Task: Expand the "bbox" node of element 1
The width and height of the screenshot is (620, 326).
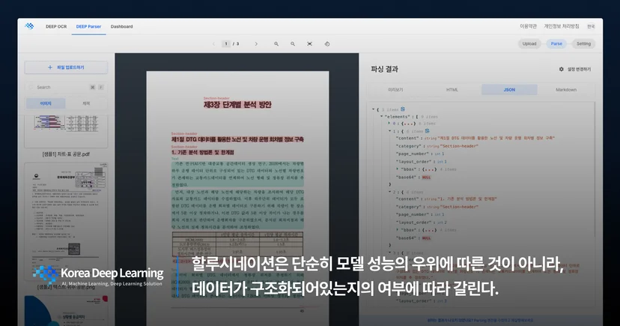Action: pyautogui.click(x=397, y=169)
